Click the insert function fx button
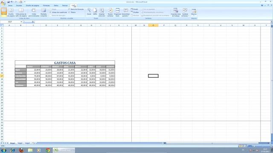Image resolution: width=273 pixels, height=153 pixels. pyautogui.click(x=33, y=22)
